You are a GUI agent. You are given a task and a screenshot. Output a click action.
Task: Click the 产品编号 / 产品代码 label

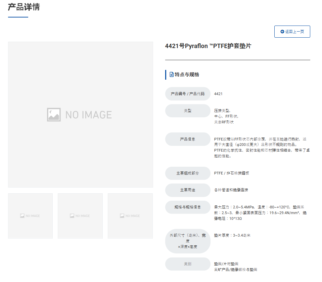click(188, 94)
